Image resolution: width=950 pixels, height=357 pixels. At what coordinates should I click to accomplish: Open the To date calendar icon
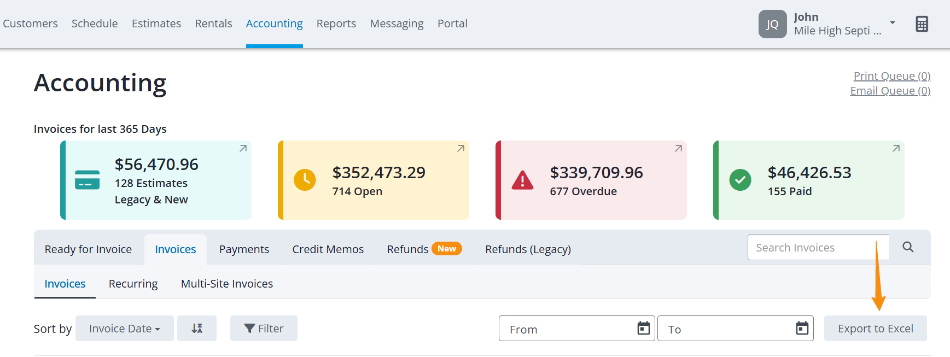802,328
